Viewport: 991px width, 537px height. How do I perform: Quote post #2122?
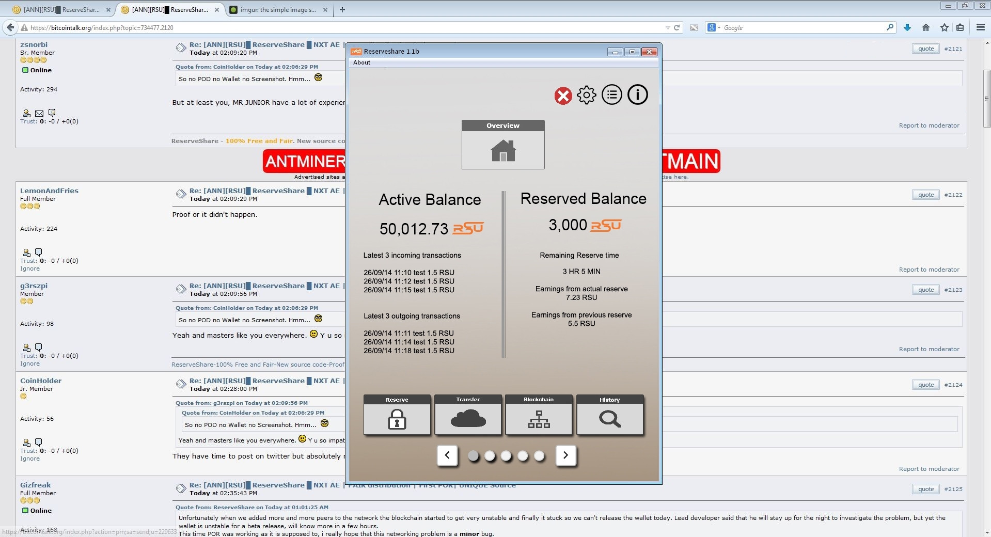(x=925, y=195)
